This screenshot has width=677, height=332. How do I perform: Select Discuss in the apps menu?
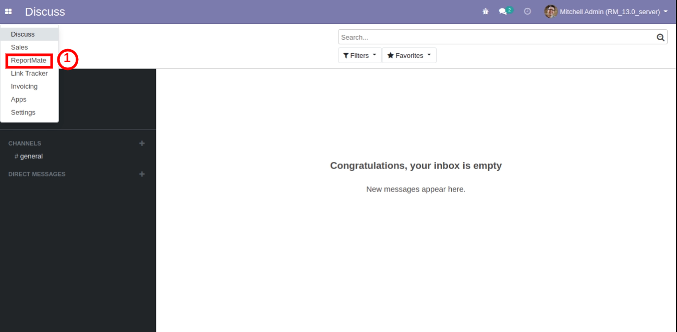coord(22,34)
